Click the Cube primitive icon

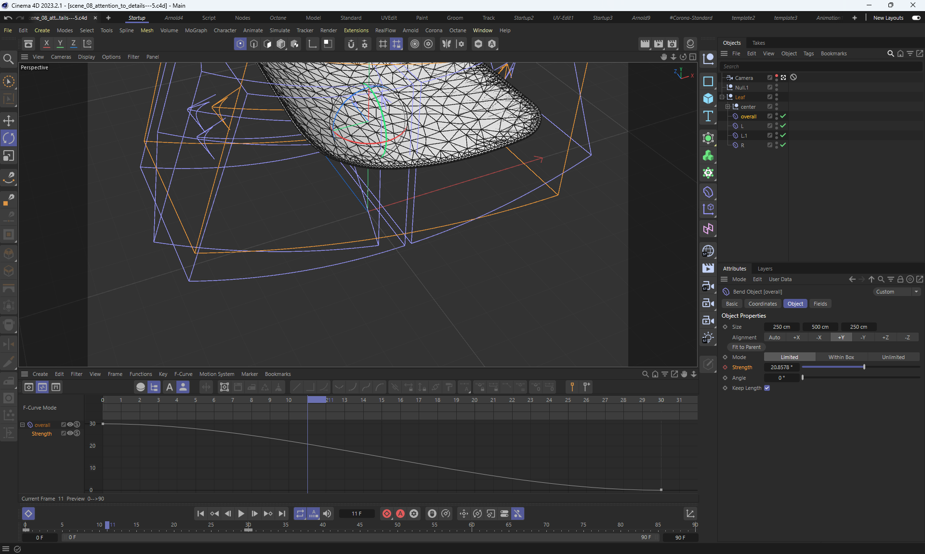click(x=708, y=98)
